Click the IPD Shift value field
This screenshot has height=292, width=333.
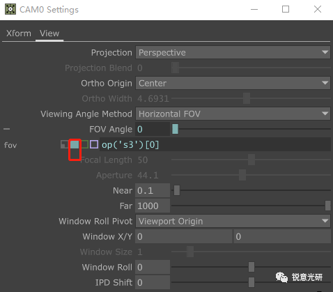153,282
